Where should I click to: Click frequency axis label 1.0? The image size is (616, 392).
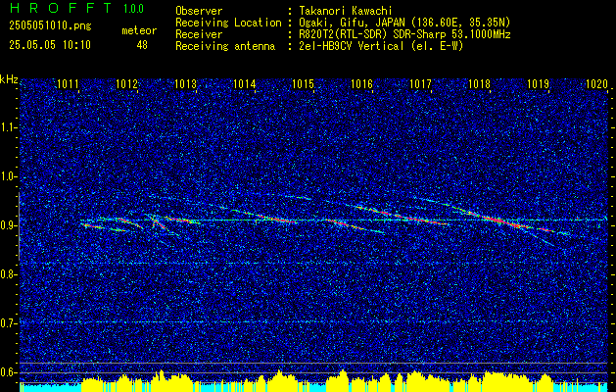click(x=8, y=176)
